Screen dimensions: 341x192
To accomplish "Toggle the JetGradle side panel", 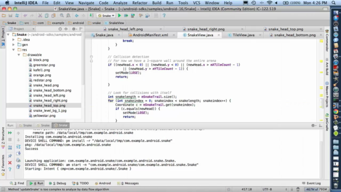I will (x=327, y=122).
